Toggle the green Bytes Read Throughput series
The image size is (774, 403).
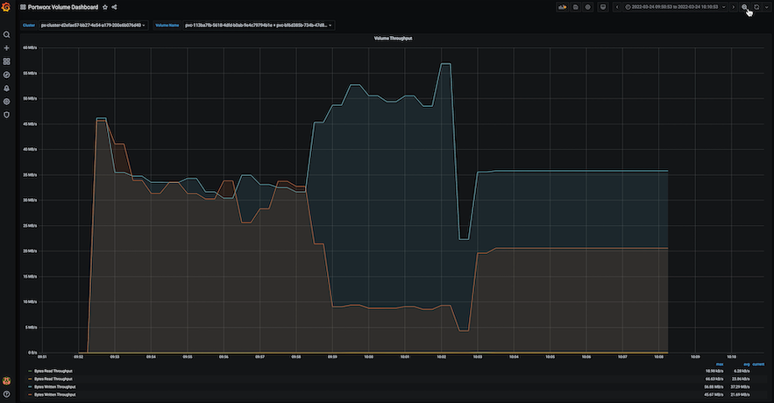point(53,371)
